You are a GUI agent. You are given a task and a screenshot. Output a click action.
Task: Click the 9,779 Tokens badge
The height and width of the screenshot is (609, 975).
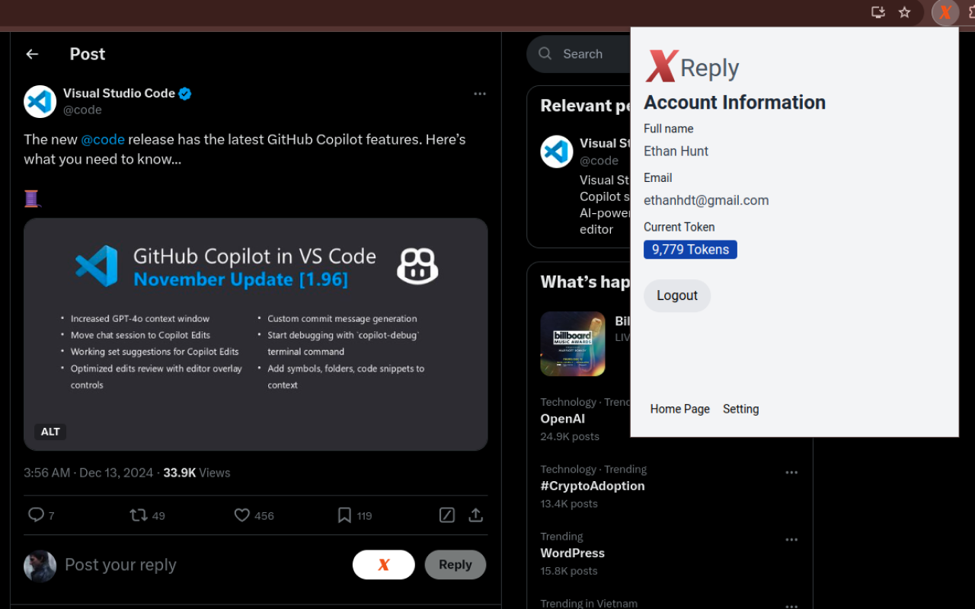point(690,250)
